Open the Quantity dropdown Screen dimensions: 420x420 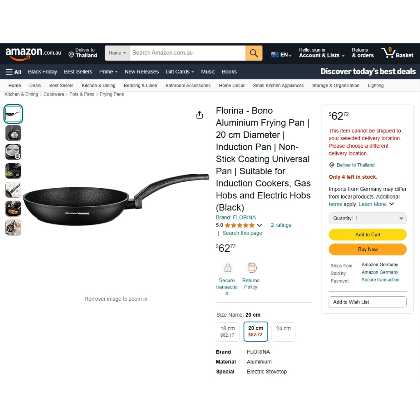[367, 218]
